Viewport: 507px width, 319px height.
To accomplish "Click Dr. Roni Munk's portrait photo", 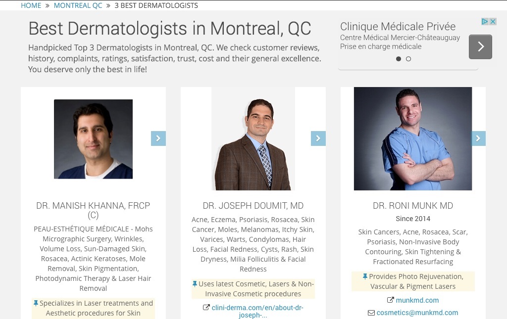I will [x=413, y=139].
